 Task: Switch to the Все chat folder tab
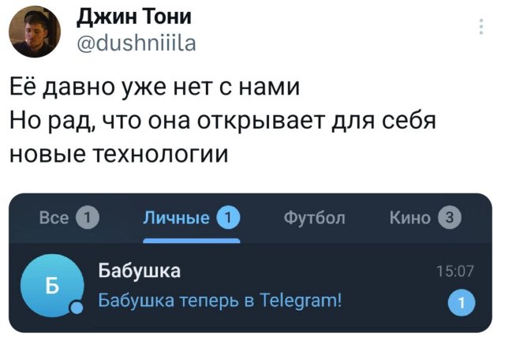coord(54,218)
